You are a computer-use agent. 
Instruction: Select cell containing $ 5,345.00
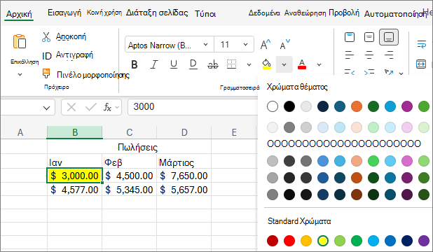pos(129,190)
